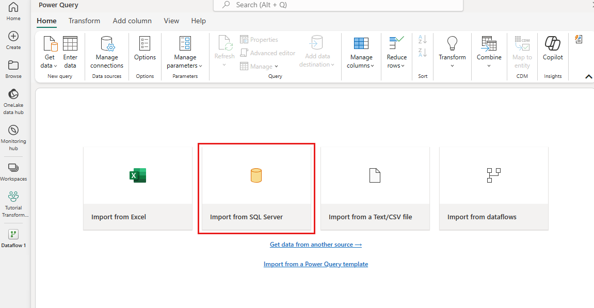Screen dimensions: 594x308
Task: Sort ascending A to Z
Action: point(423,39)
